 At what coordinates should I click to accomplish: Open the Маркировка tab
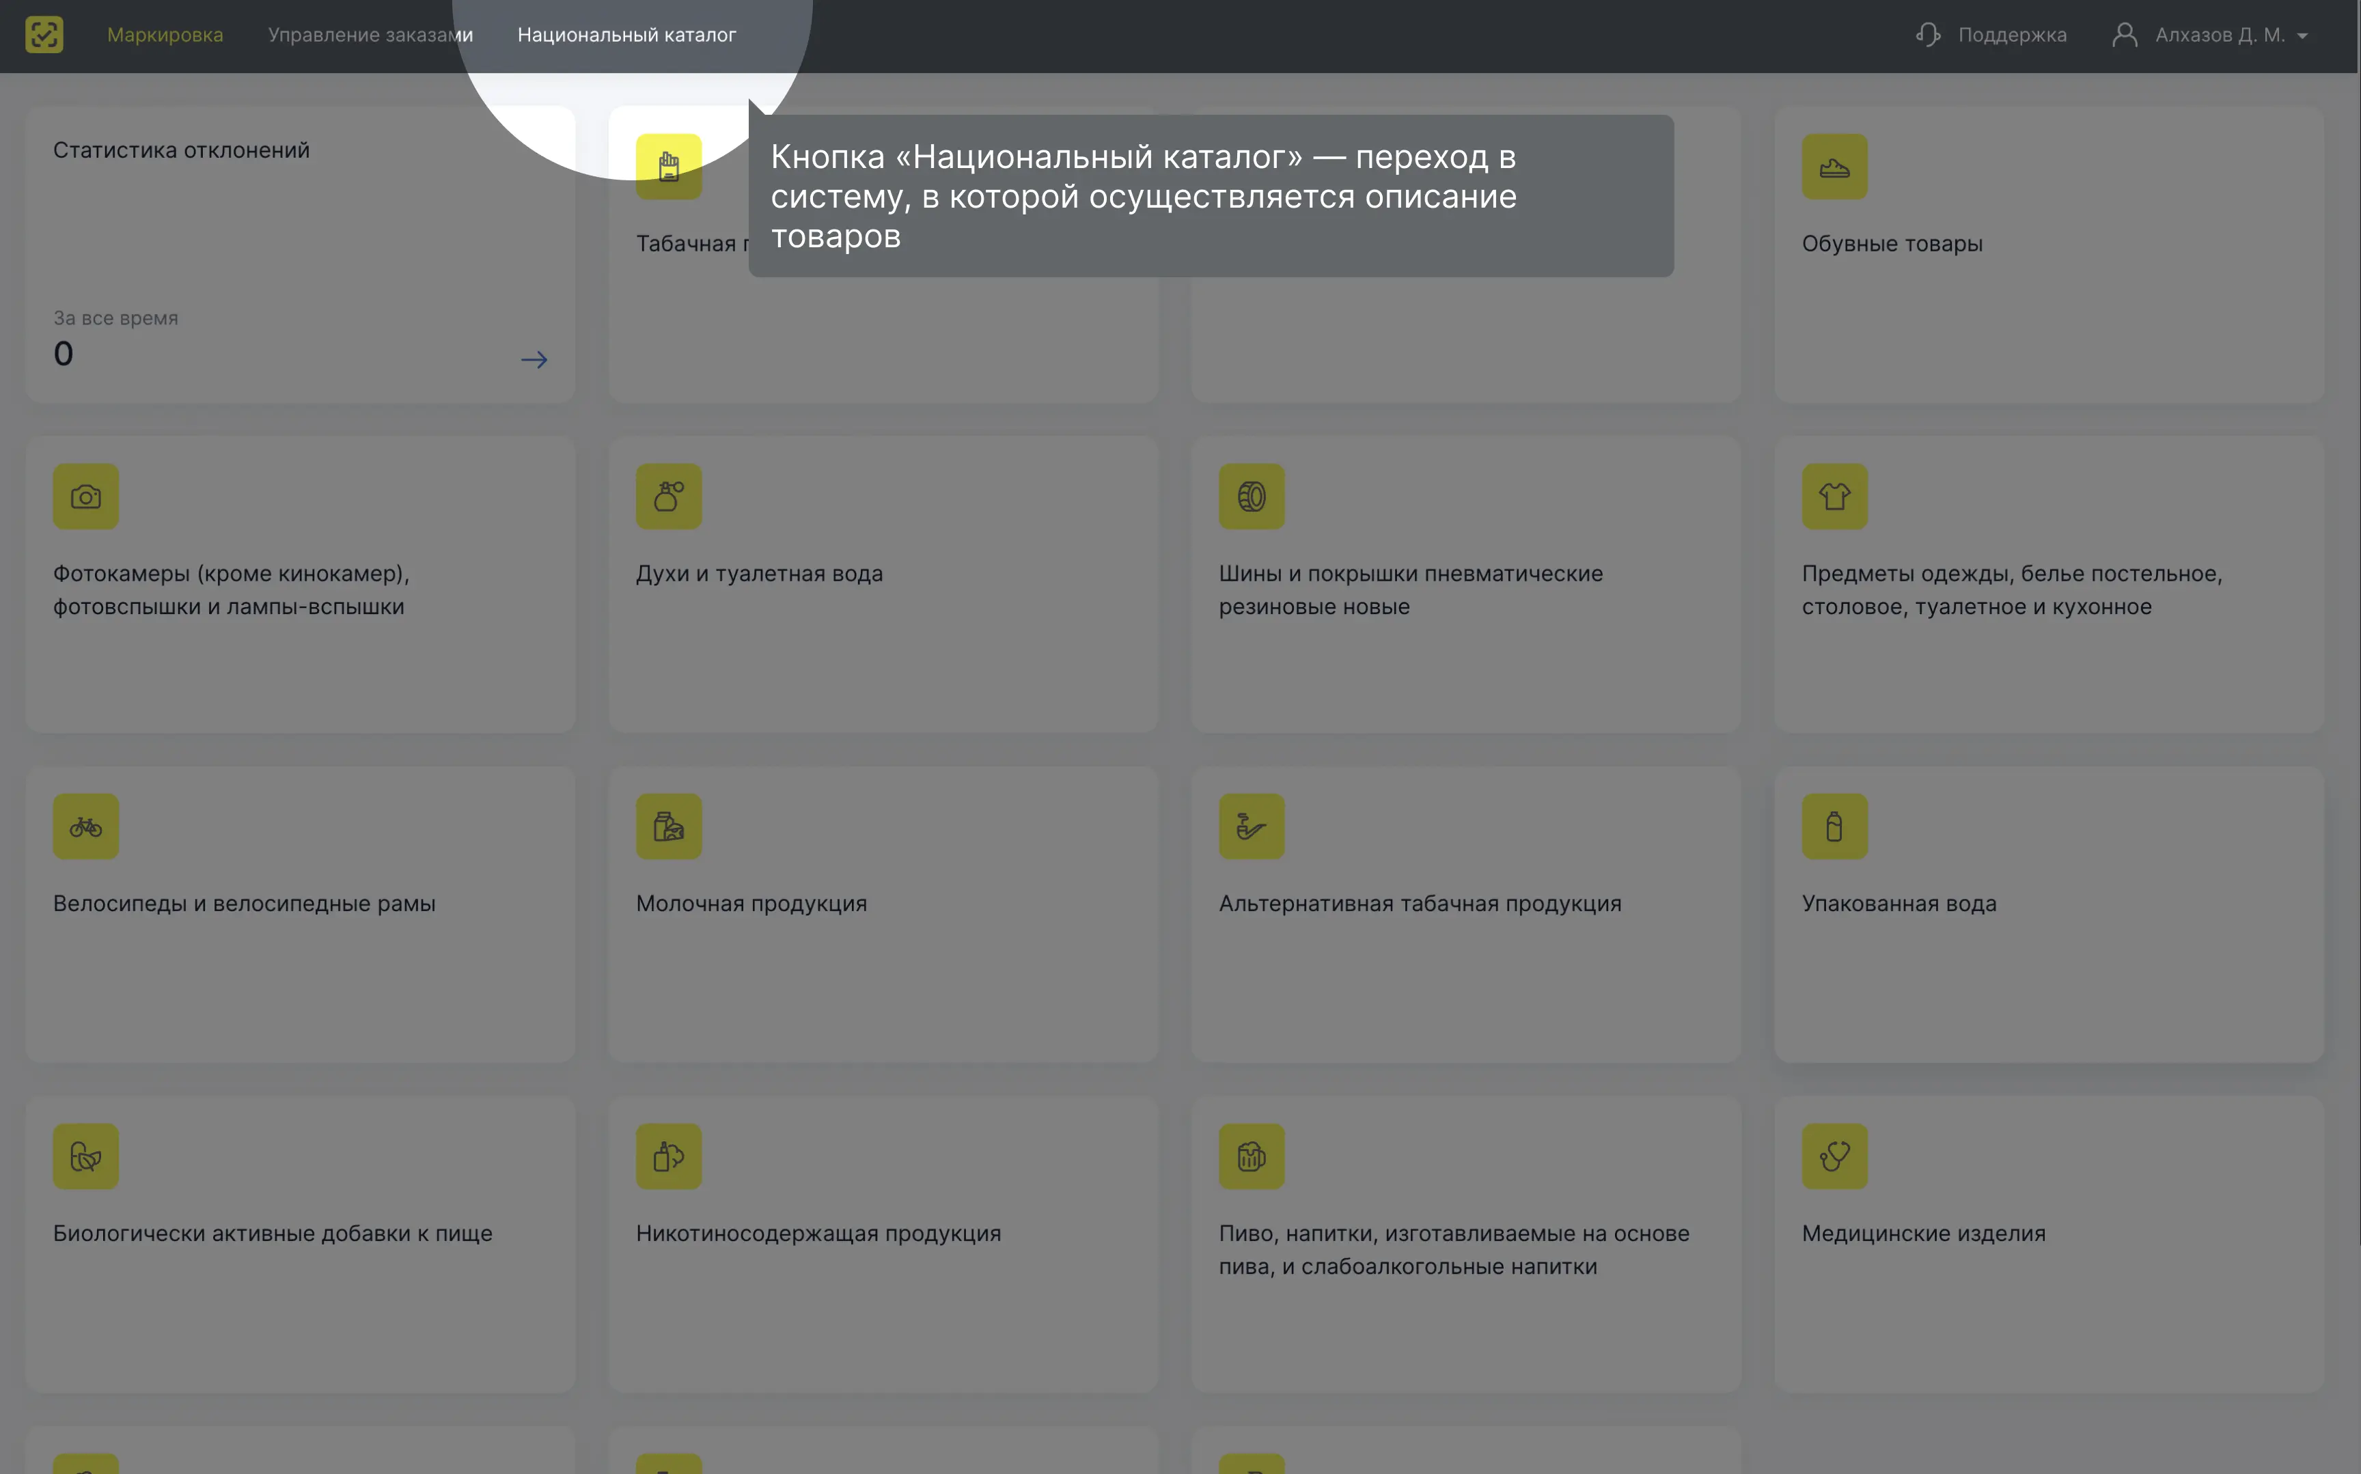[165, 35]
